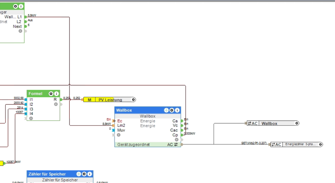
Task: Add output with plus under Formel R
Action: 56,104
